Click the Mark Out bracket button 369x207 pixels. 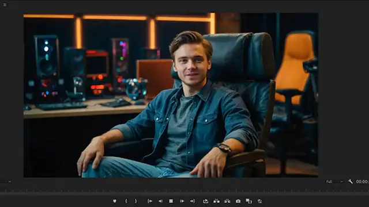(x=136, y=201)
